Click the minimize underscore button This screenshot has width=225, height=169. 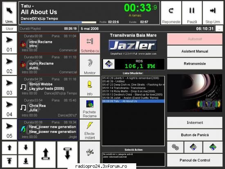coord(219,29)
